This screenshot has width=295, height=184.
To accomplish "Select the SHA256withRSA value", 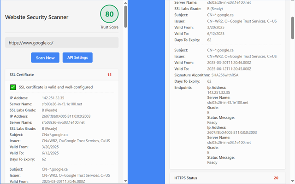I will pos(225,75).
